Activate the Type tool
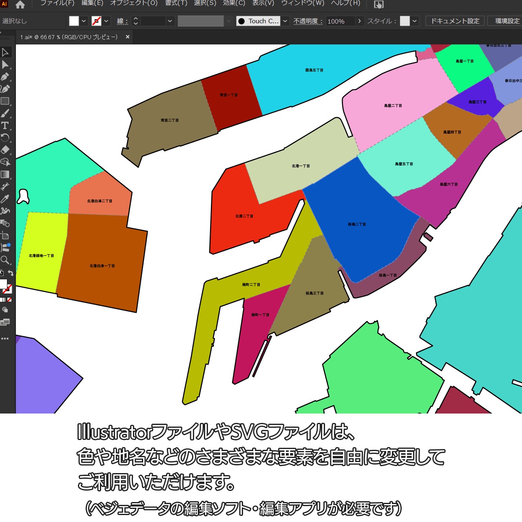 5,126
